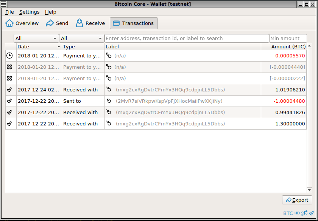Open the File menu
Viewport: 318px width, 221px height.
(x=9, y=12)
